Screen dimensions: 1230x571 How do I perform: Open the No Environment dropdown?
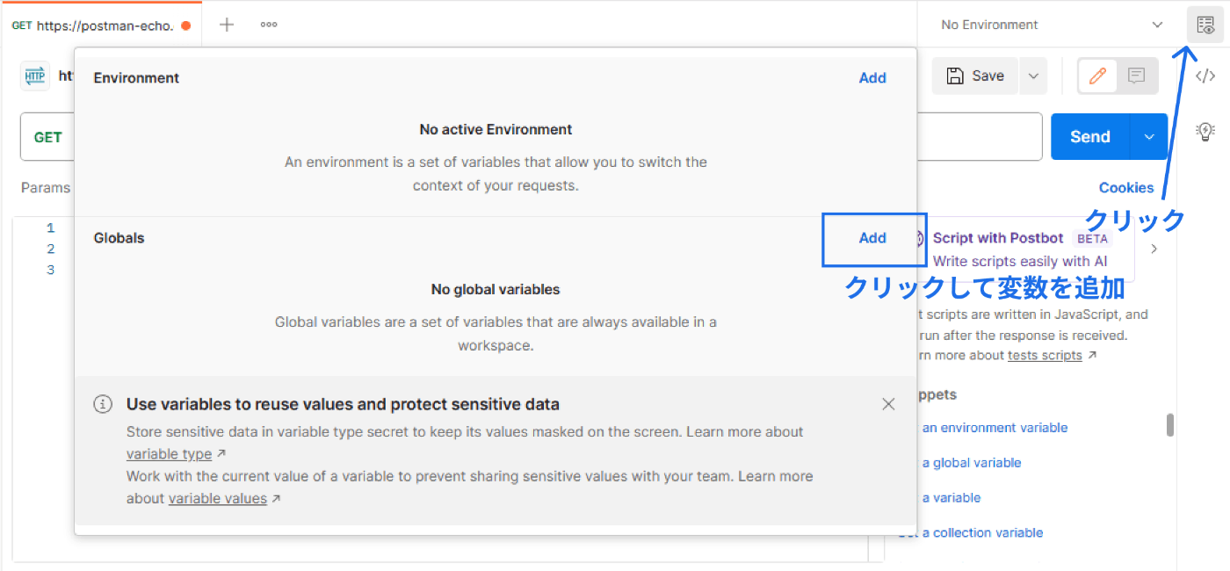[x=1051, y=25]
